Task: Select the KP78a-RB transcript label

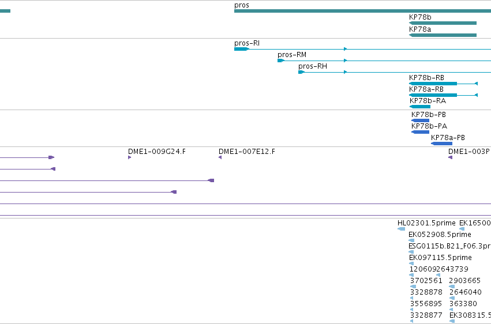Action: (426, 89)
